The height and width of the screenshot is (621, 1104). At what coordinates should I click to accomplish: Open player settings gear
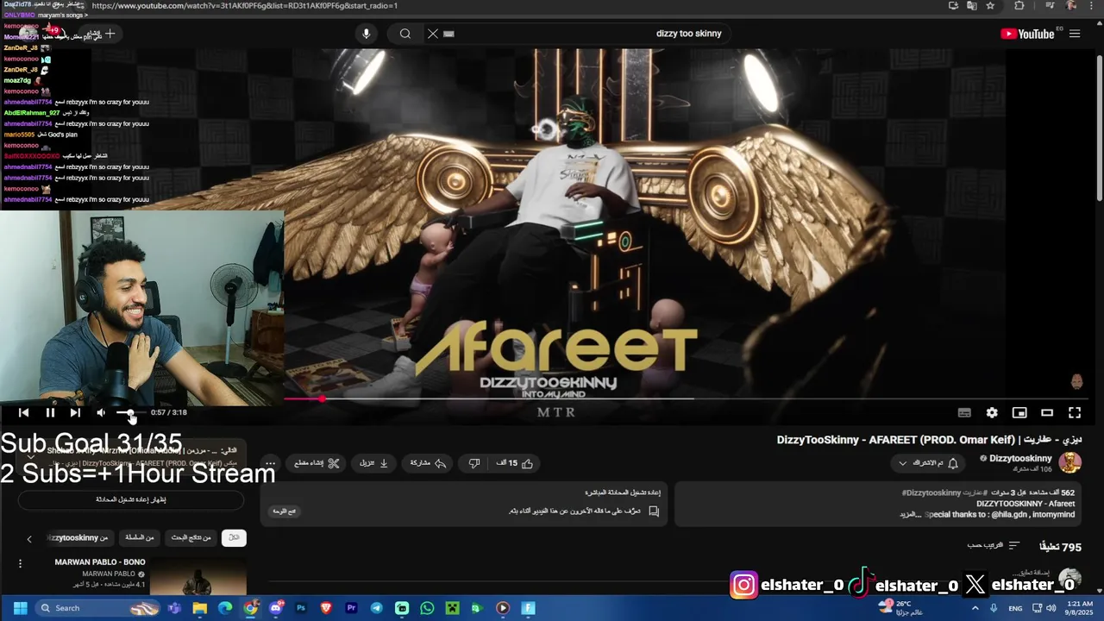(992, 412)
